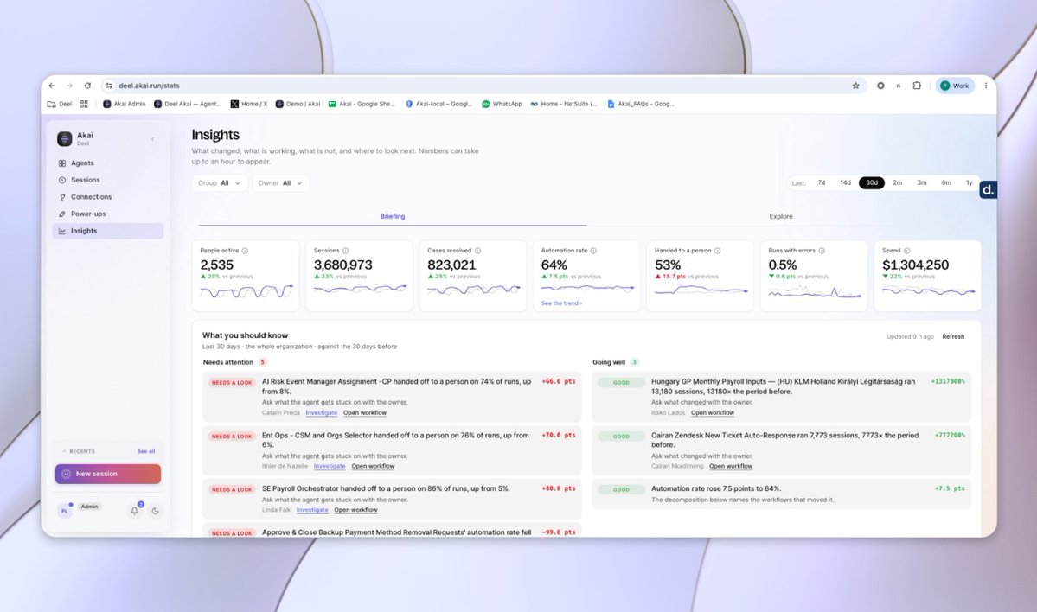Screen dimensions: 1037x612
Task: Select the 14d time range
Action: click(x=845, y=183)
